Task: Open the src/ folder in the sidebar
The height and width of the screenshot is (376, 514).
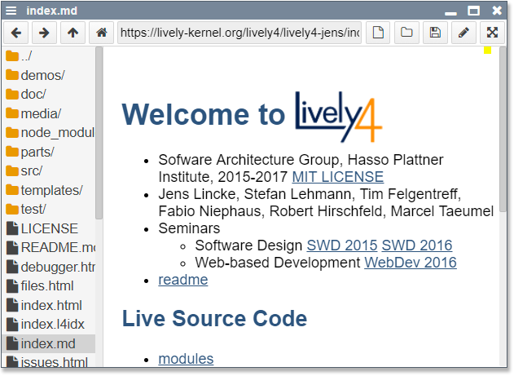Action: (x=31, y=170)
